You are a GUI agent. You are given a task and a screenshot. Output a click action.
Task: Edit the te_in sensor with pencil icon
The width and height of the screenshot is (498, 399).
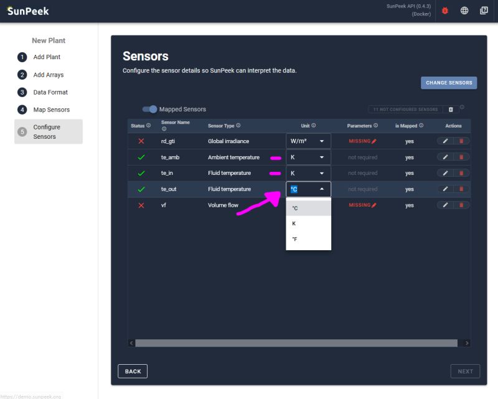[445, 173]
